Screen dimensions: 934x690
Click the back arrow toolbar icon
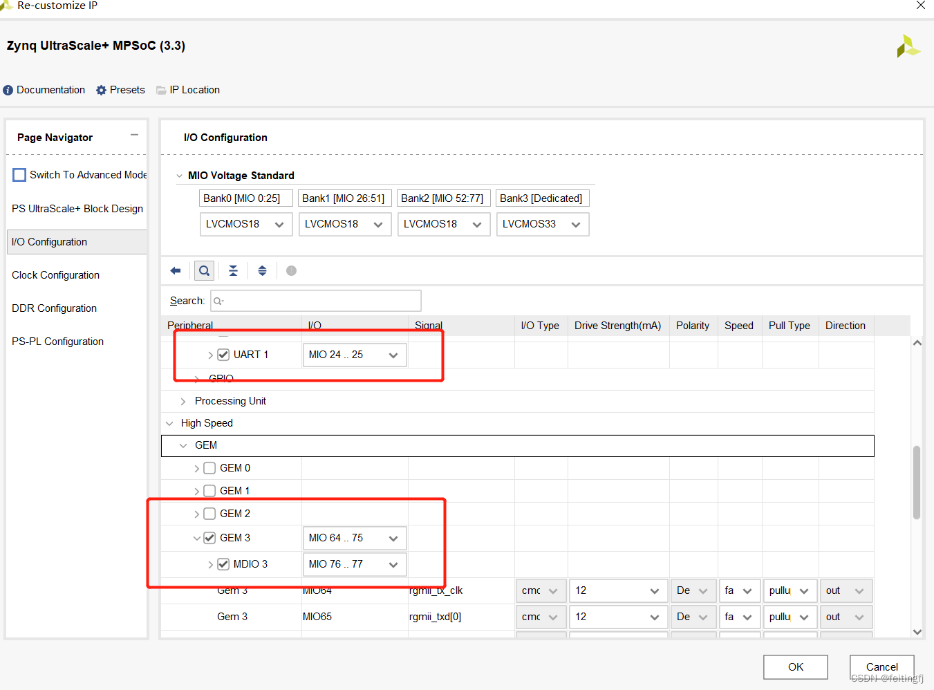[176, 271]
